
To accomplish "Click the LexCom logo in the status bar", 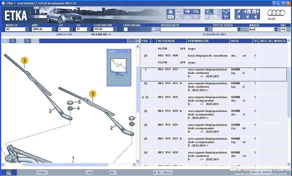I will (x=9, y=172).
